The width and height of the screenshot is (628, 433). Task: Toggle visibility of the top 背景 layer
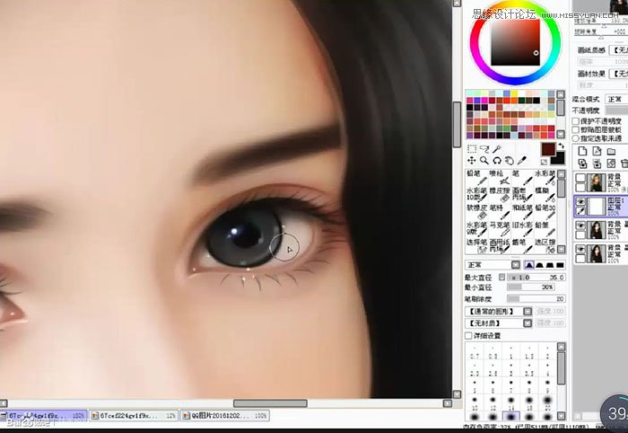click(580, 178)
